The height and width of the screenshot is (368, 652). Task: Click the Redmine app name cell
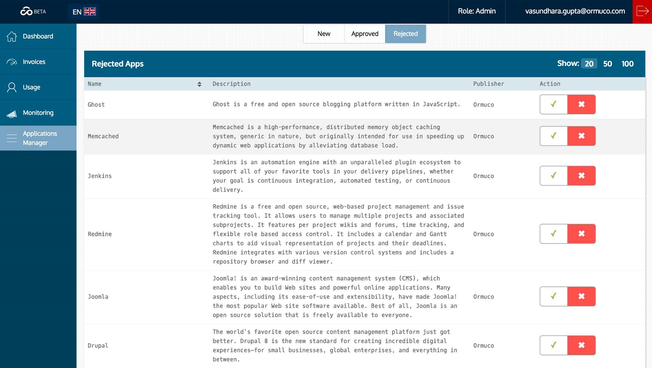(x=99, y=234)
